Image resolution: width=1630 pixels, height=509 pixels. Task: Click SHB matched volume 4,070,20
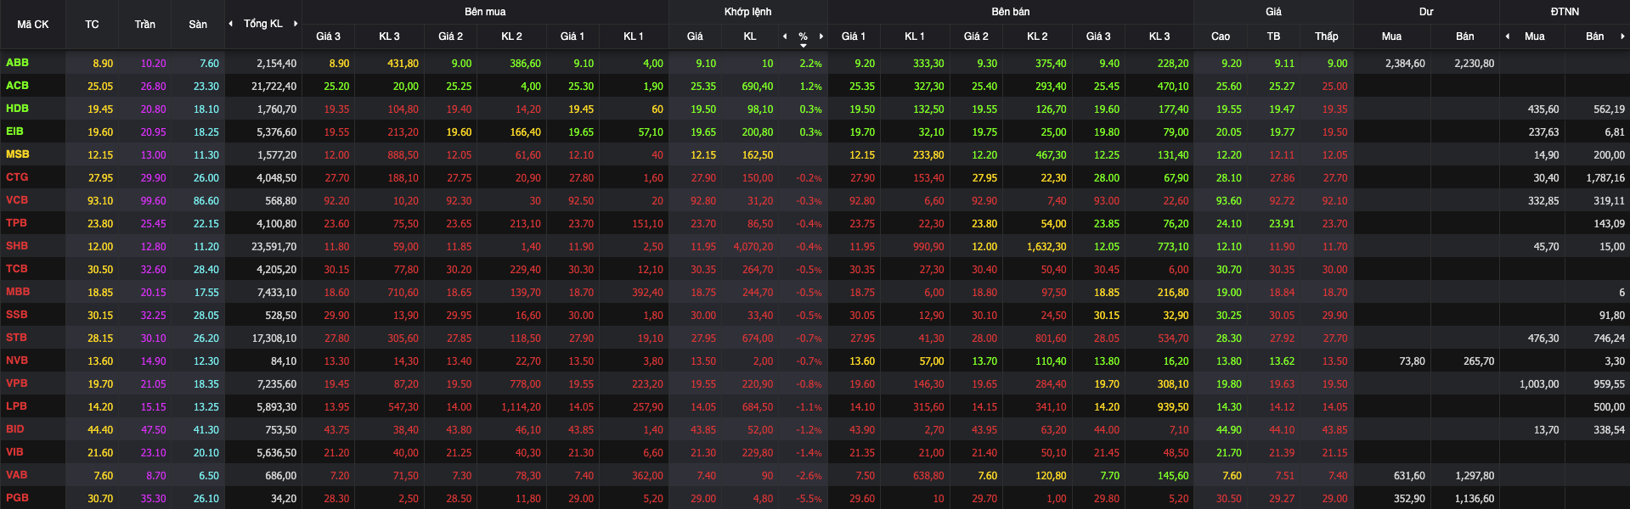pos(753,247)
